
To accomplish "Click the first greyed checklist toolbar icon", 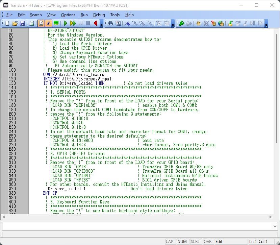I will pos(159,23).
